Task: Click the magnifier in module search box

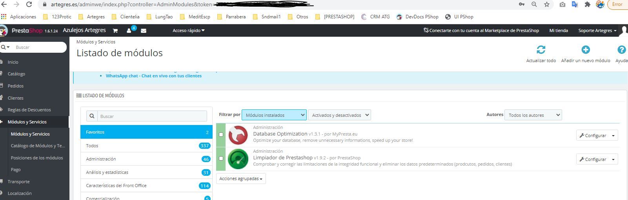Action: (92, 116)
